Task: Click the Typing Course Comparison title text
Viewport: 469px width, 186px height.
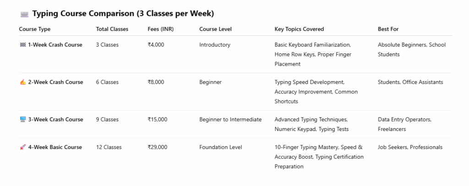Action: tap(123, 14)
